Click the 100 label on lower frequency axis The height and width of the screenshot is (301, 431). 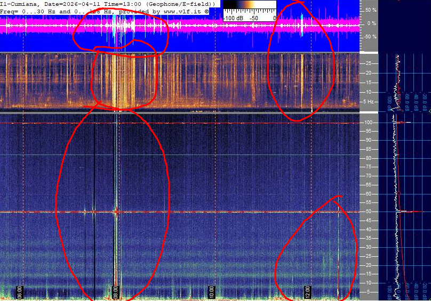[x=368, y=123]
